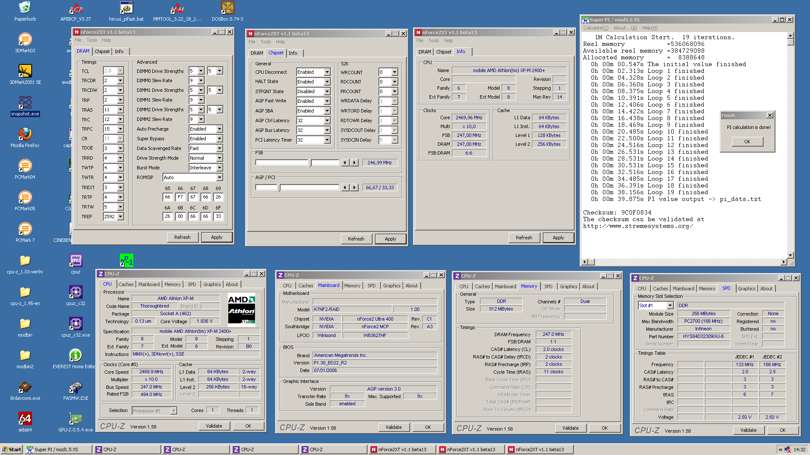
Task: Click the Super PI vertical scrollbar
Action: (x=790, y=146)
